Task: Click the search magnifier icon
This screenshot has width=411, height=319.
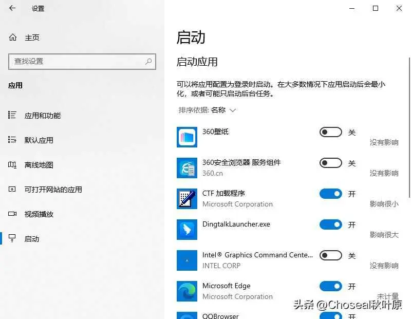Action: [148, 61]
